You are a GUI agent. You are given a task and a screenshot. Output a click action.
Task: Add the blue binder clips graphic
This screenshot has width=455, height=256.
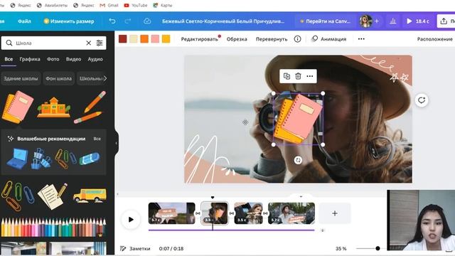41,159
